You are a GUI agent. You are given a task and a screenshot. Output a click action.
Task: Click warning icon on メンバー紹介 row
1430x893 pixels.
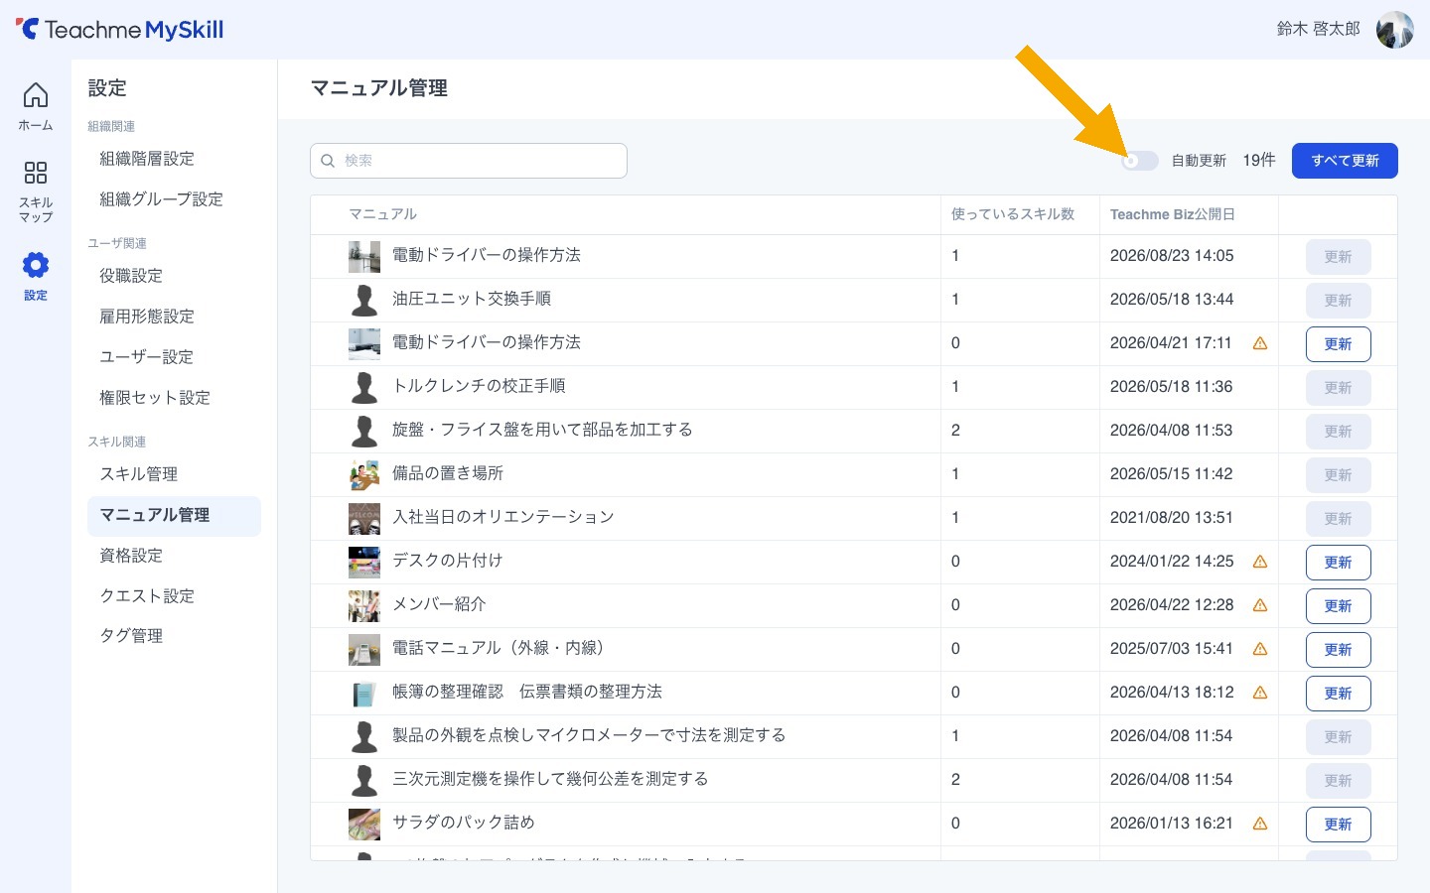1260,605
